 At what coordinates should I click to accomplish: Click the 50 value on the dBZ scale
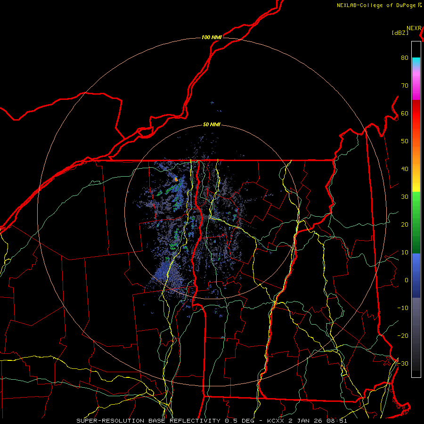pos(405,141)
